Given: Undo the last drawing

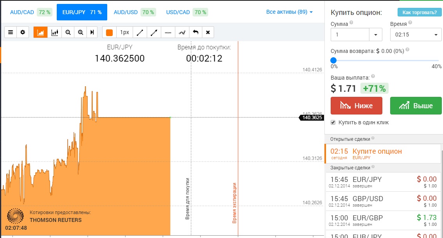Looking at the screenshot, I should (196, 32).
